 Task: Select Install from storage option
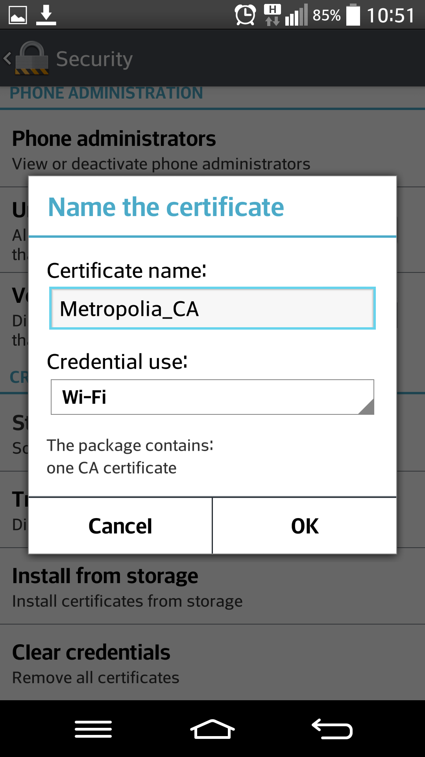(x=213, y=587)
